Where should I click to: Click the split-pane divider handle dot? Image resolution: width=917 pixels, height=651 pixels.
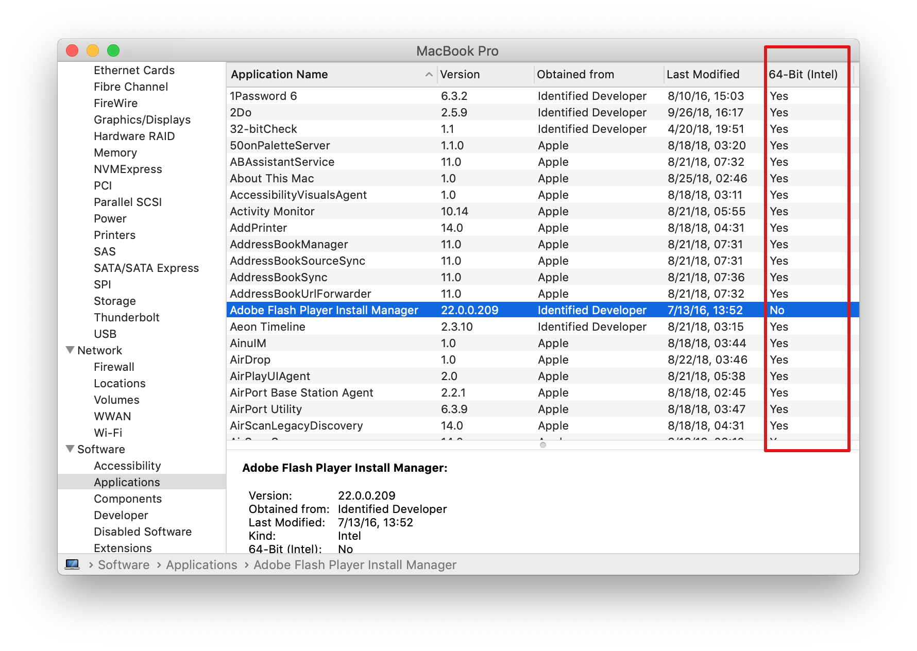[542, 445]
